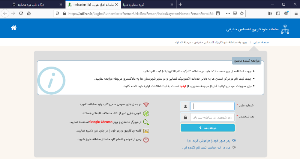This screenshot has width=300, height=159.
Task: Show sidebars icon in toolbar
Action: 278,13
